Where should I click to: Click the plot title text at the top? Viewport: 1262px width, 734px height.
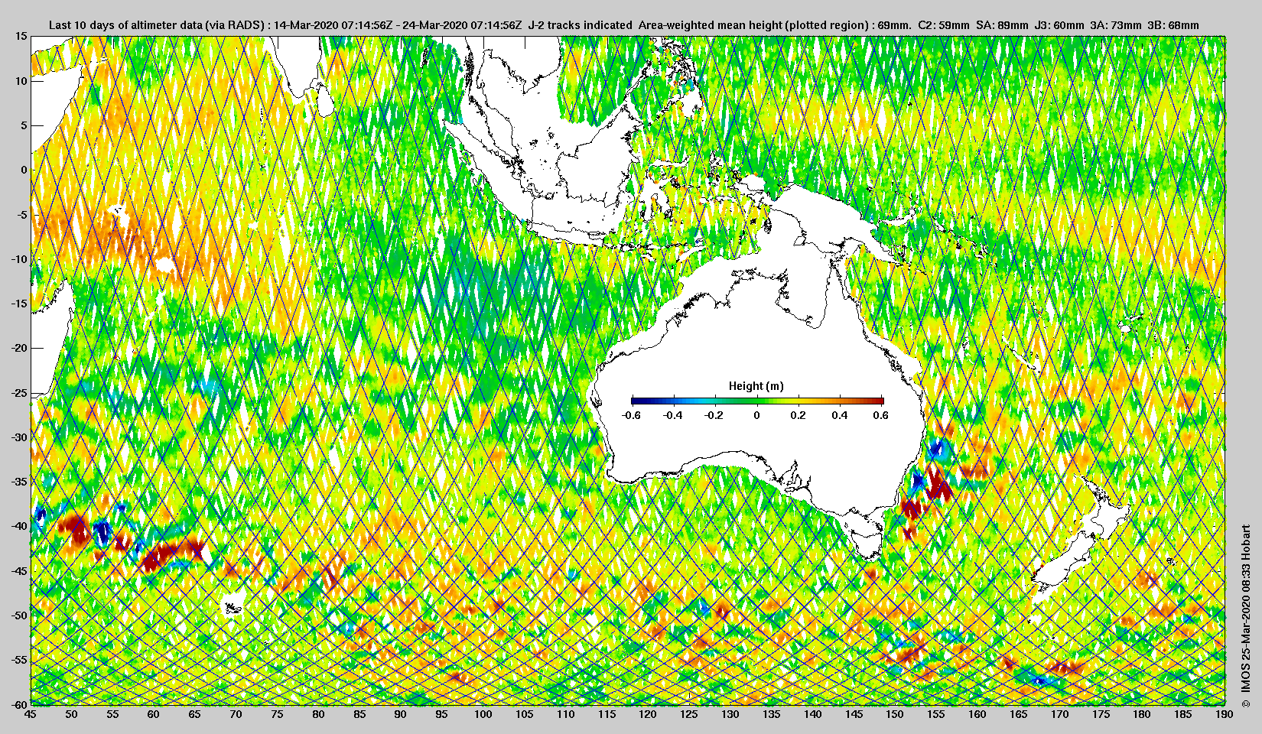click(623, 25)
